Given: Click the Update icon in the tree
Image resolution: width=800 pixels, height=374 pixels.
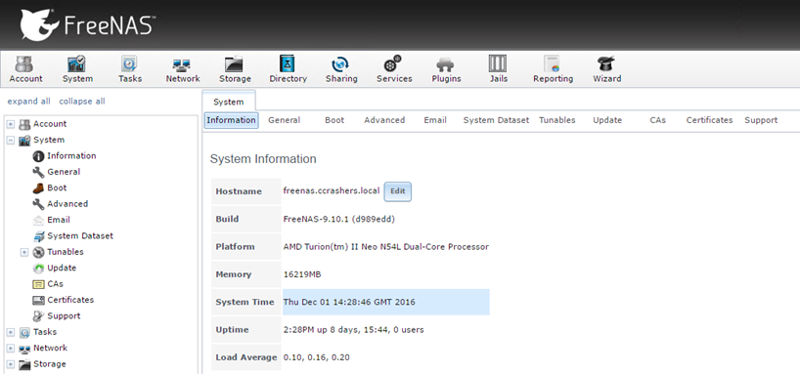Looking at the screenshot, I should click(x=38, y=268).
